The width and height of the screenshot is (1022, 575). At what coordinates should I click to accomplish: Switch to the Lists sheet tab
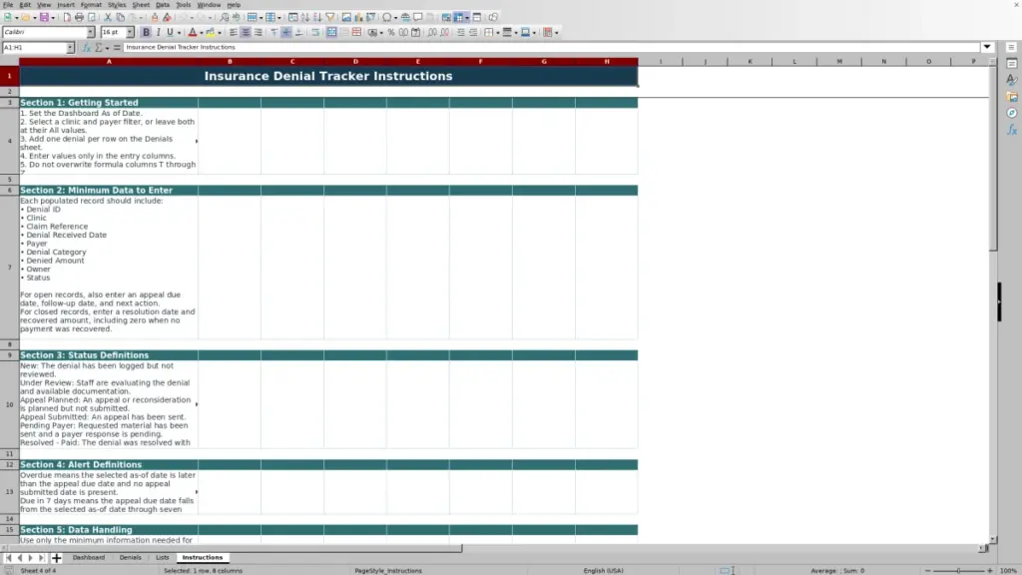(x=163, y=557)
